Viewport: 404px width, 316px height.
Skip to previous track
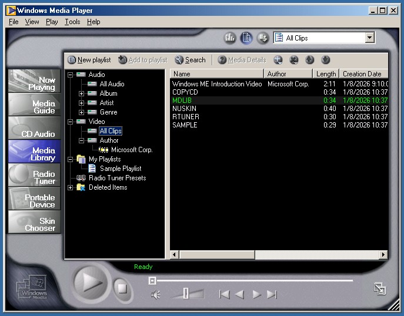[x=224, y=294]
